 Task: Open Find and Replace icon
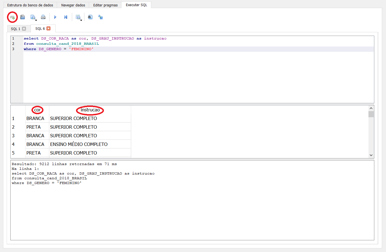pyautogui.click(x=101, y=17)
